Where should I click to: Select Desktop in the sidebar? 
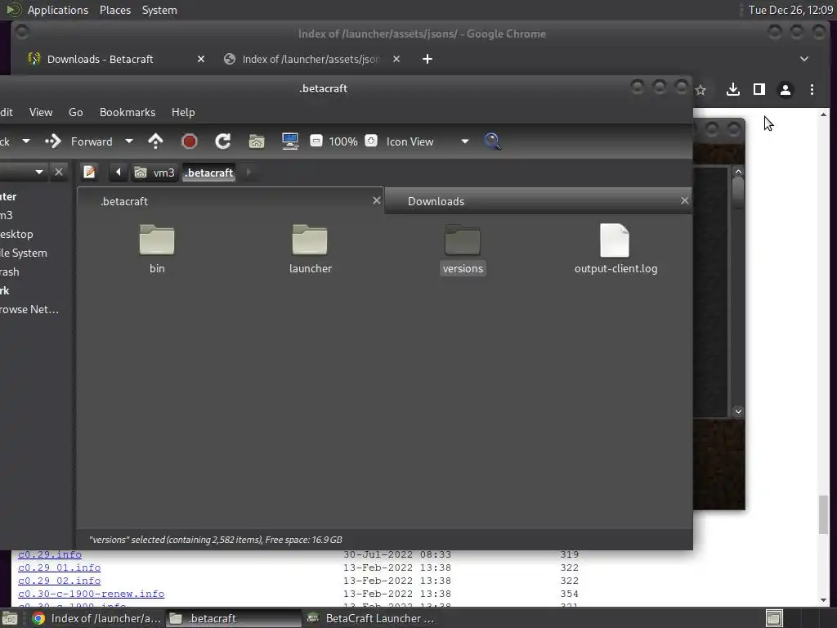[16, 235]
